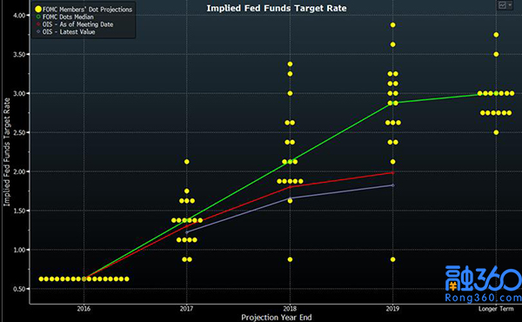Click the highest 2018 dot near 3.375
Image resolution: width=522 pixels, height=322 pixels.
[x=290, y=64]
